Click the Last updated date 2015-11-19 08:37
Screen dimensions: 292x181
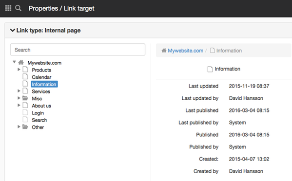(x=249, y=86)
